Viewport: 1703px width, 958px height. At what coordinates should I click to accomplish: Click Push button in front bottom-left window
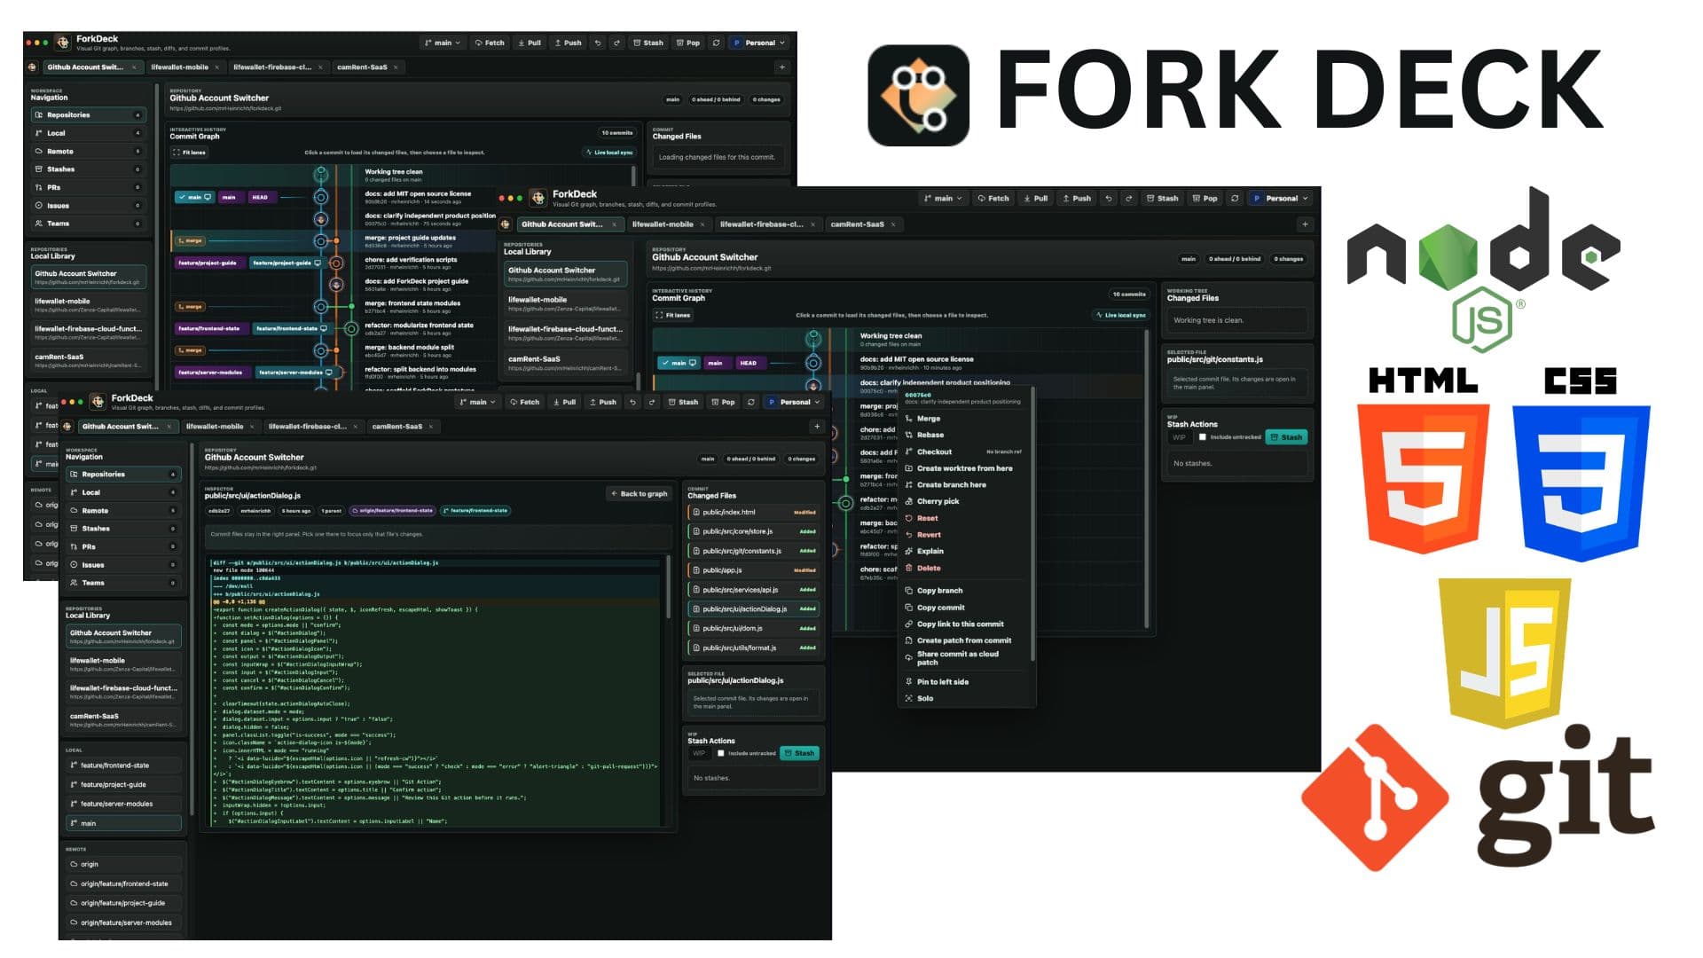[x=602, y=402]
